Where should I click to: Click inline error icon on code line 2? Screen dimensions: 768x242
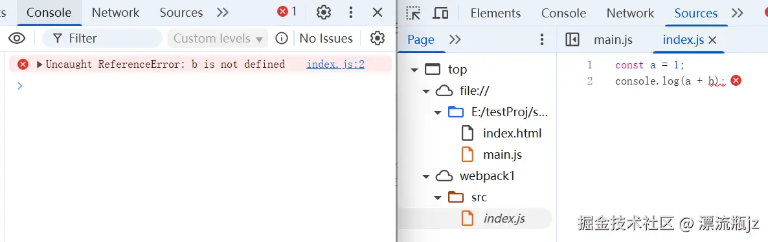(736, 81)
